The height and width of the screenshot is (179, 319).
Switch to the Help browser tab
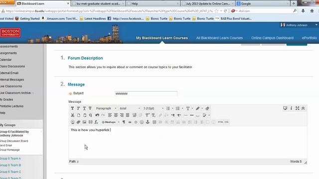(153, 3)
